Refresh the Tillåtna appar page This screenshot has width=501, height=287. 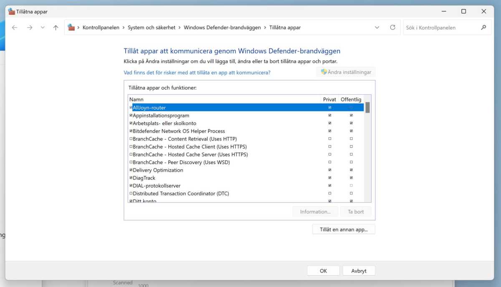coord(392,28)
